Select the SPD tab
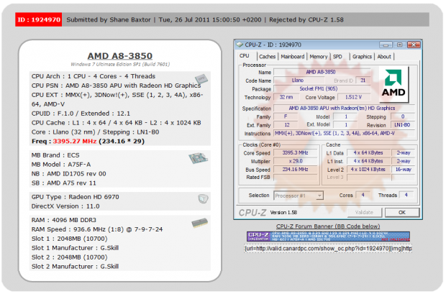Image resolution: width=446 pixels, height=294 pixels. (x=337, y=57)
